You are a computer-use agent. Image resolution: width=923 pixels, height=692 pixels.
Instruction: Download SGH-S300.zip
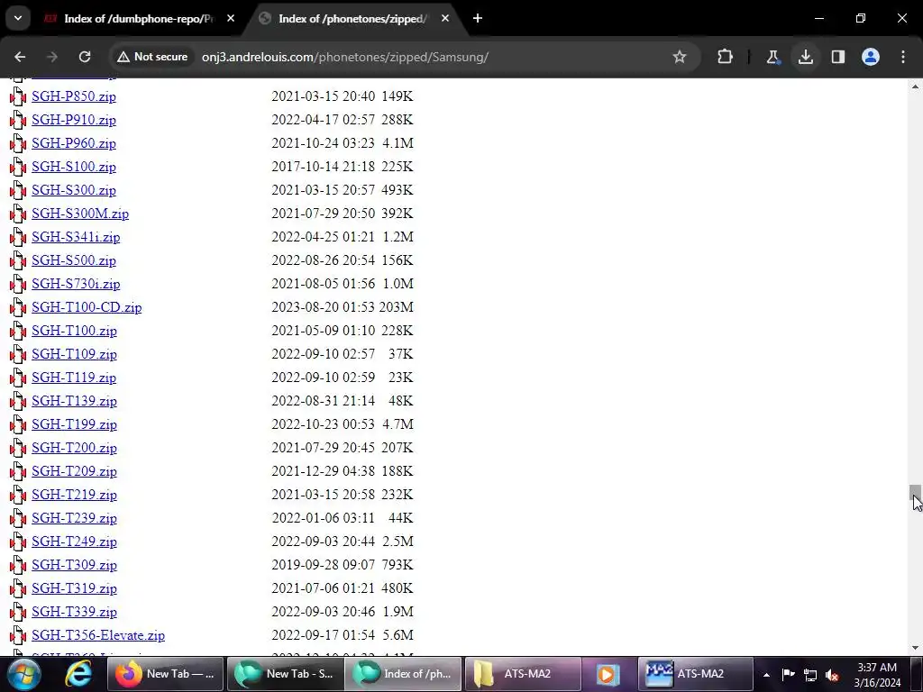coord(74,190)
